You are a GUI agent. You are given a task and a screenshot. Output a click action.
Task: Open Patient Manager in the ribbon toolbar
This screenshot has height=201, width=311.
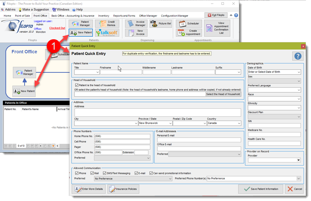pyautogui.click(x=81, y=23)
